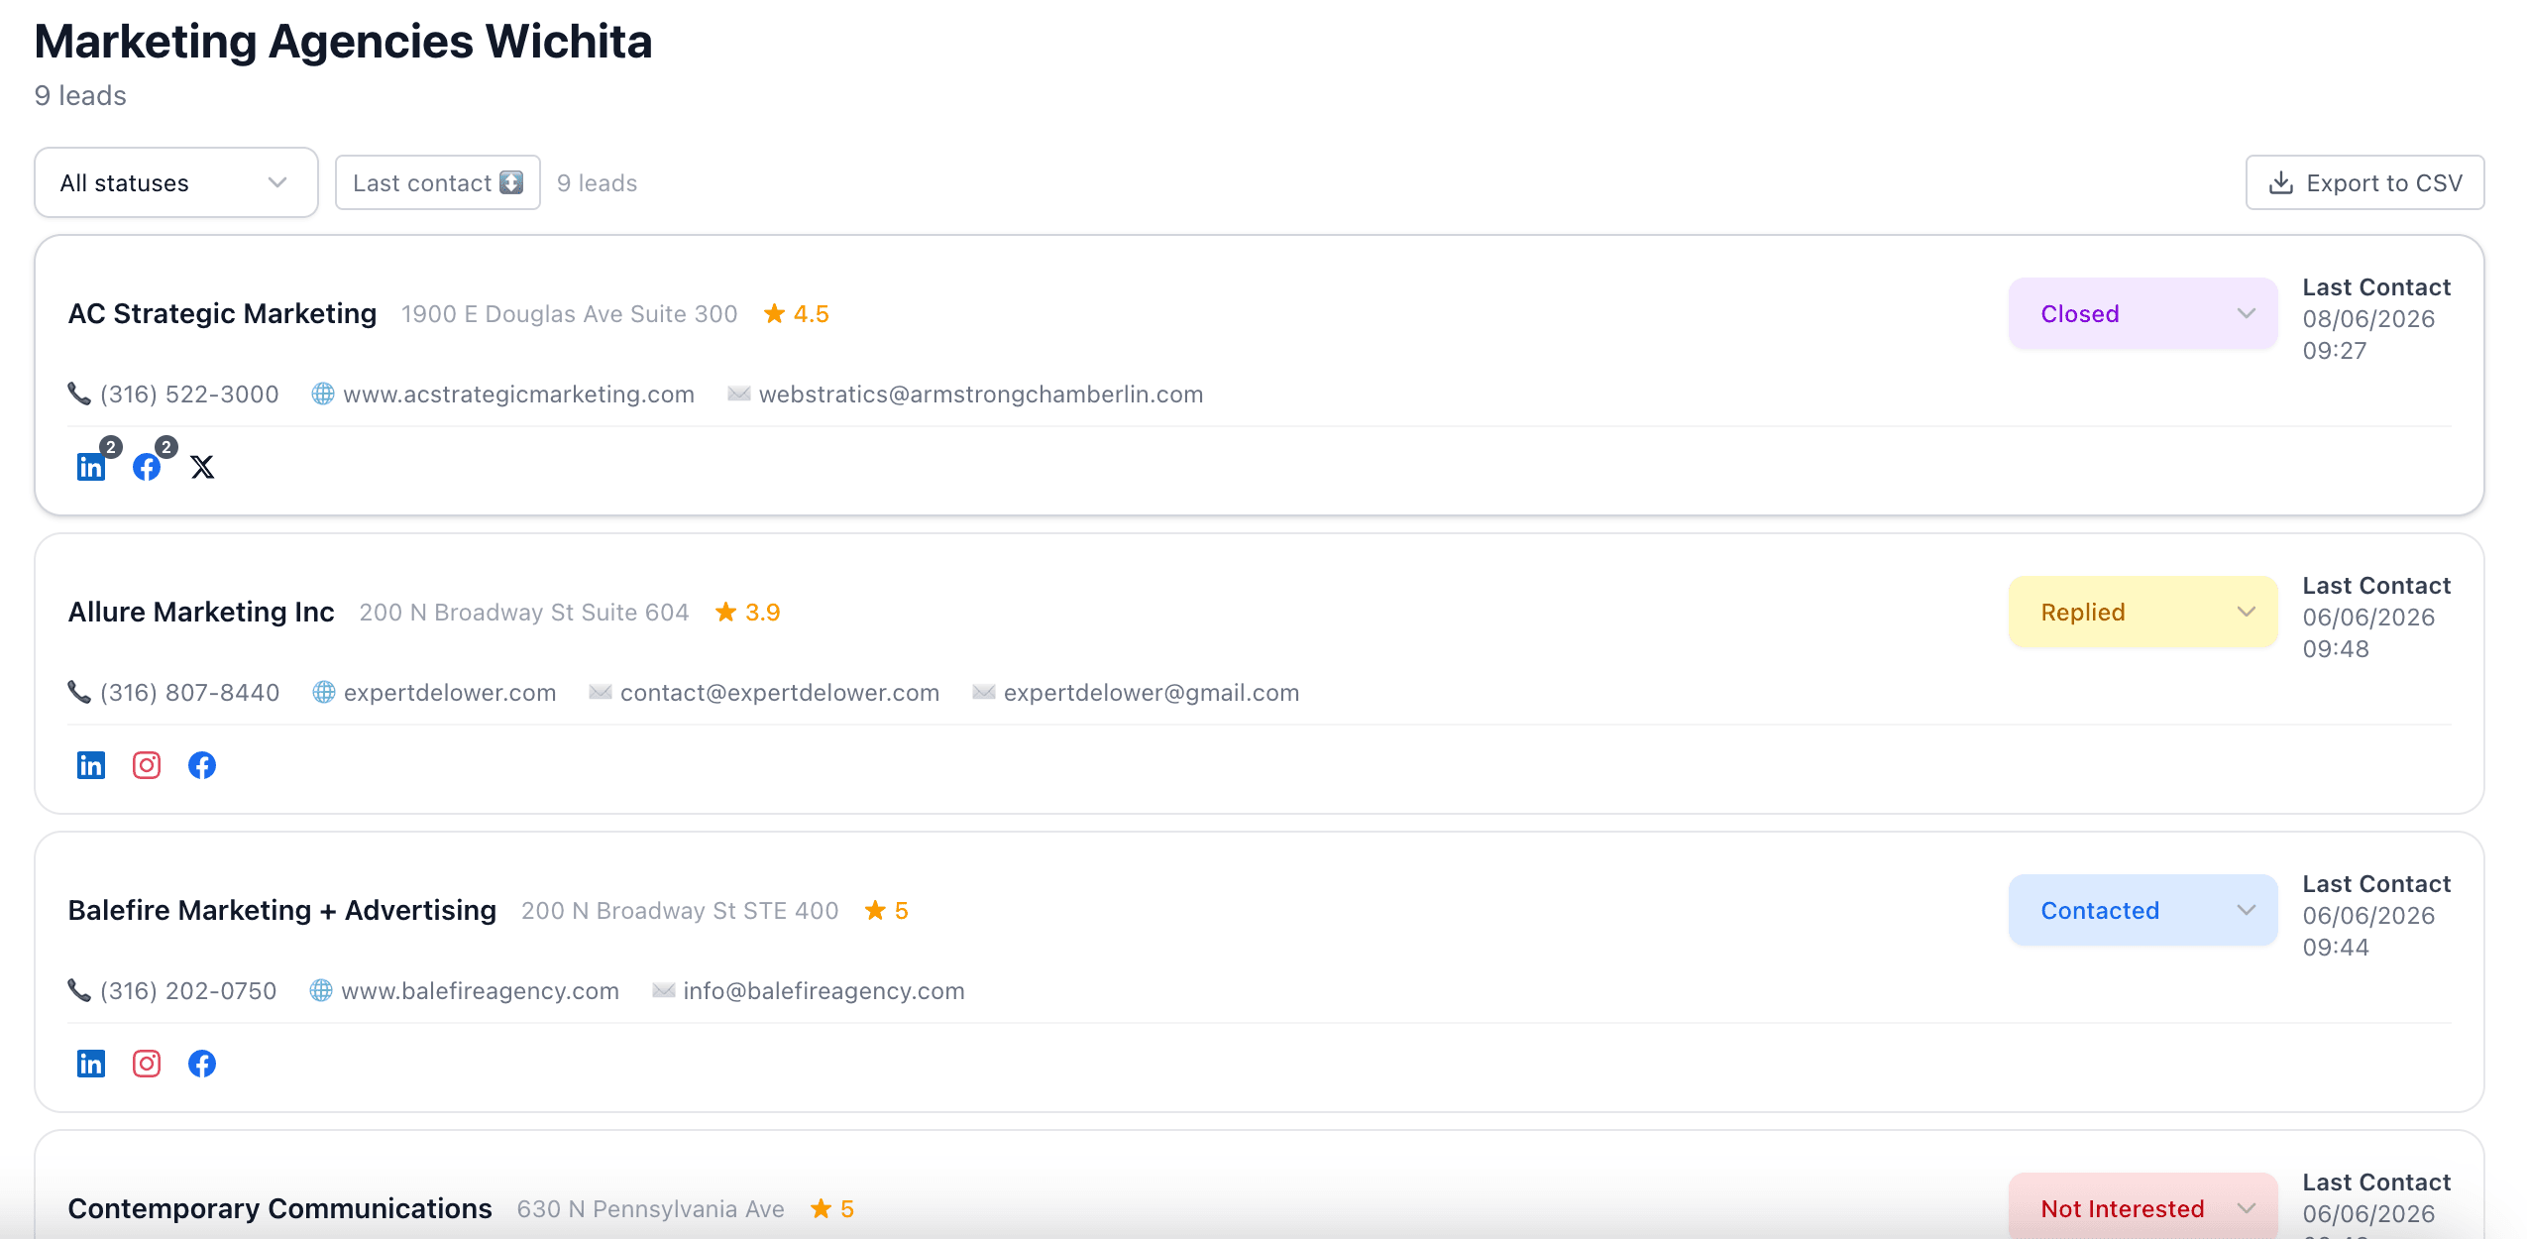Change the Closed status for AC Strategic Marketing
The width and height of the screenshot is (2527, 1239).
(2142, 313)
